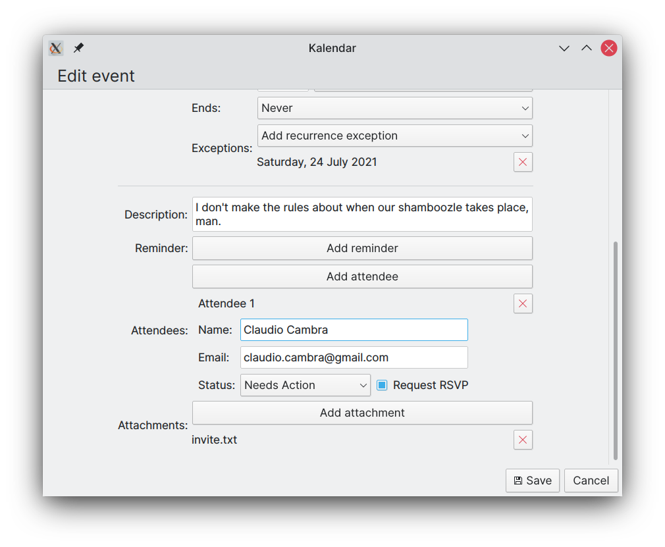Save the event
The height and width of the screenshot is (547, 665).
tap(532, 481)
